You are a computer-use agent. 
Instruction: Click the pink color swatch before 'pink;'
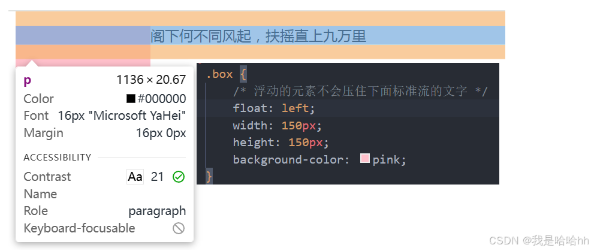tap(364, 158)
